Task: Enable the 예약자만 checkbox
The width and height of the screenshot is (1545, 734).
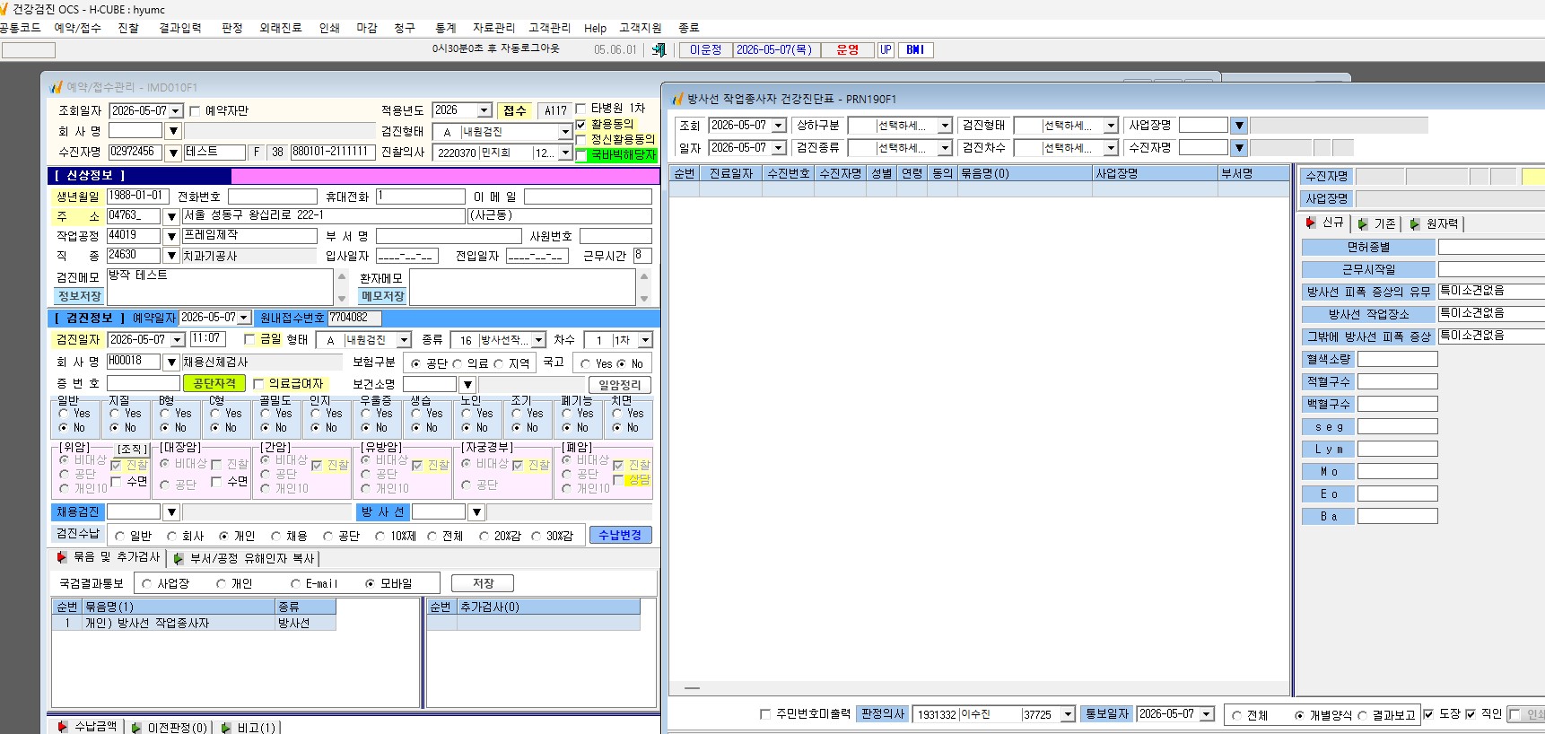Action: [195, 111]
